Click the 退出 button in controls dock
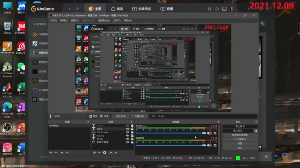 (x=240, y=148)
